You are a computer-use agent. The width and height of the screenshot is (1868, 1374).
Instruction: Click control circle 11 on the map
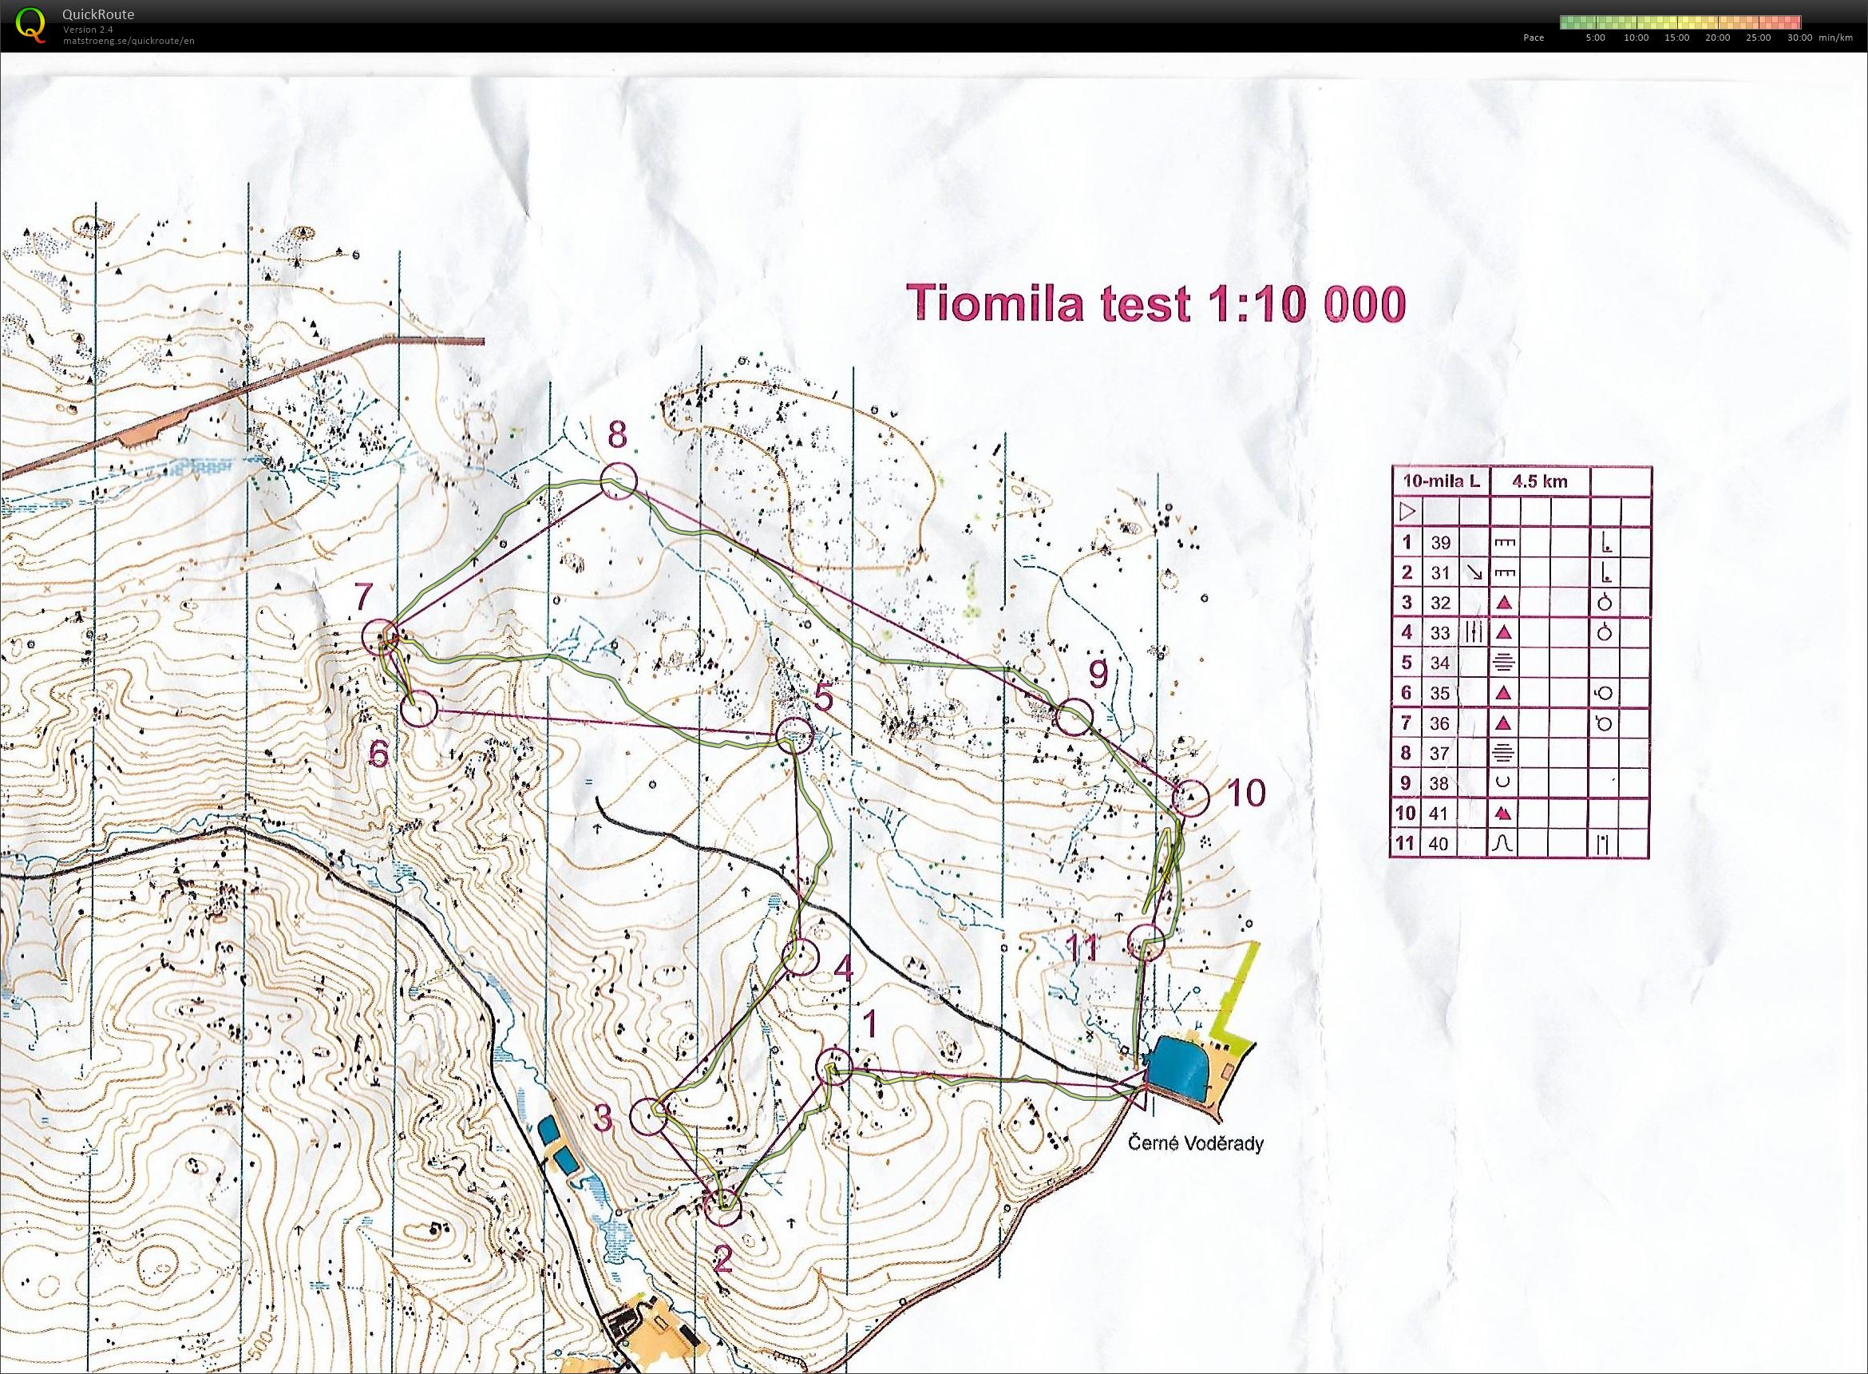point(1146,942)
